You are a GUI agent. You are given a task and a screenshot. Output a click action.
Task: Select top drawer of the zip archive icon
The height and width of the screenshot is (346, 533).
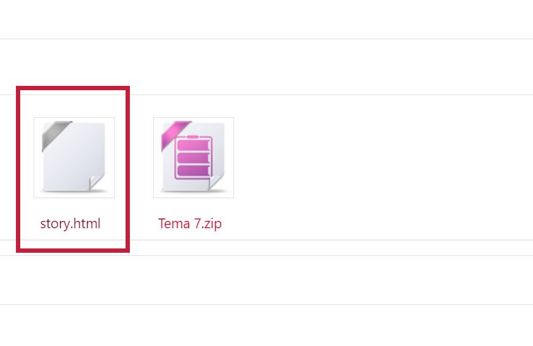(193, 145)
